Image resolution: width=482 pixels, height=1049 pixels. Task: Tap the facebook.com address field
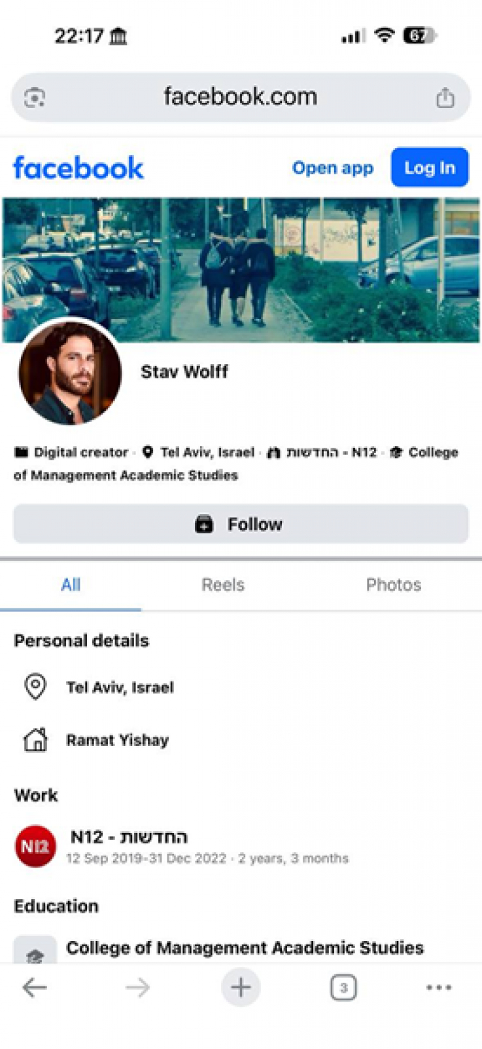240,97
